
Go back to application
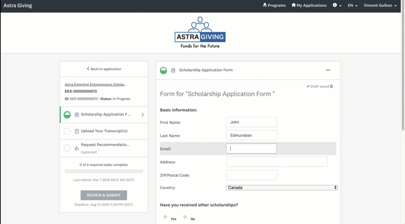click(104, 69)
